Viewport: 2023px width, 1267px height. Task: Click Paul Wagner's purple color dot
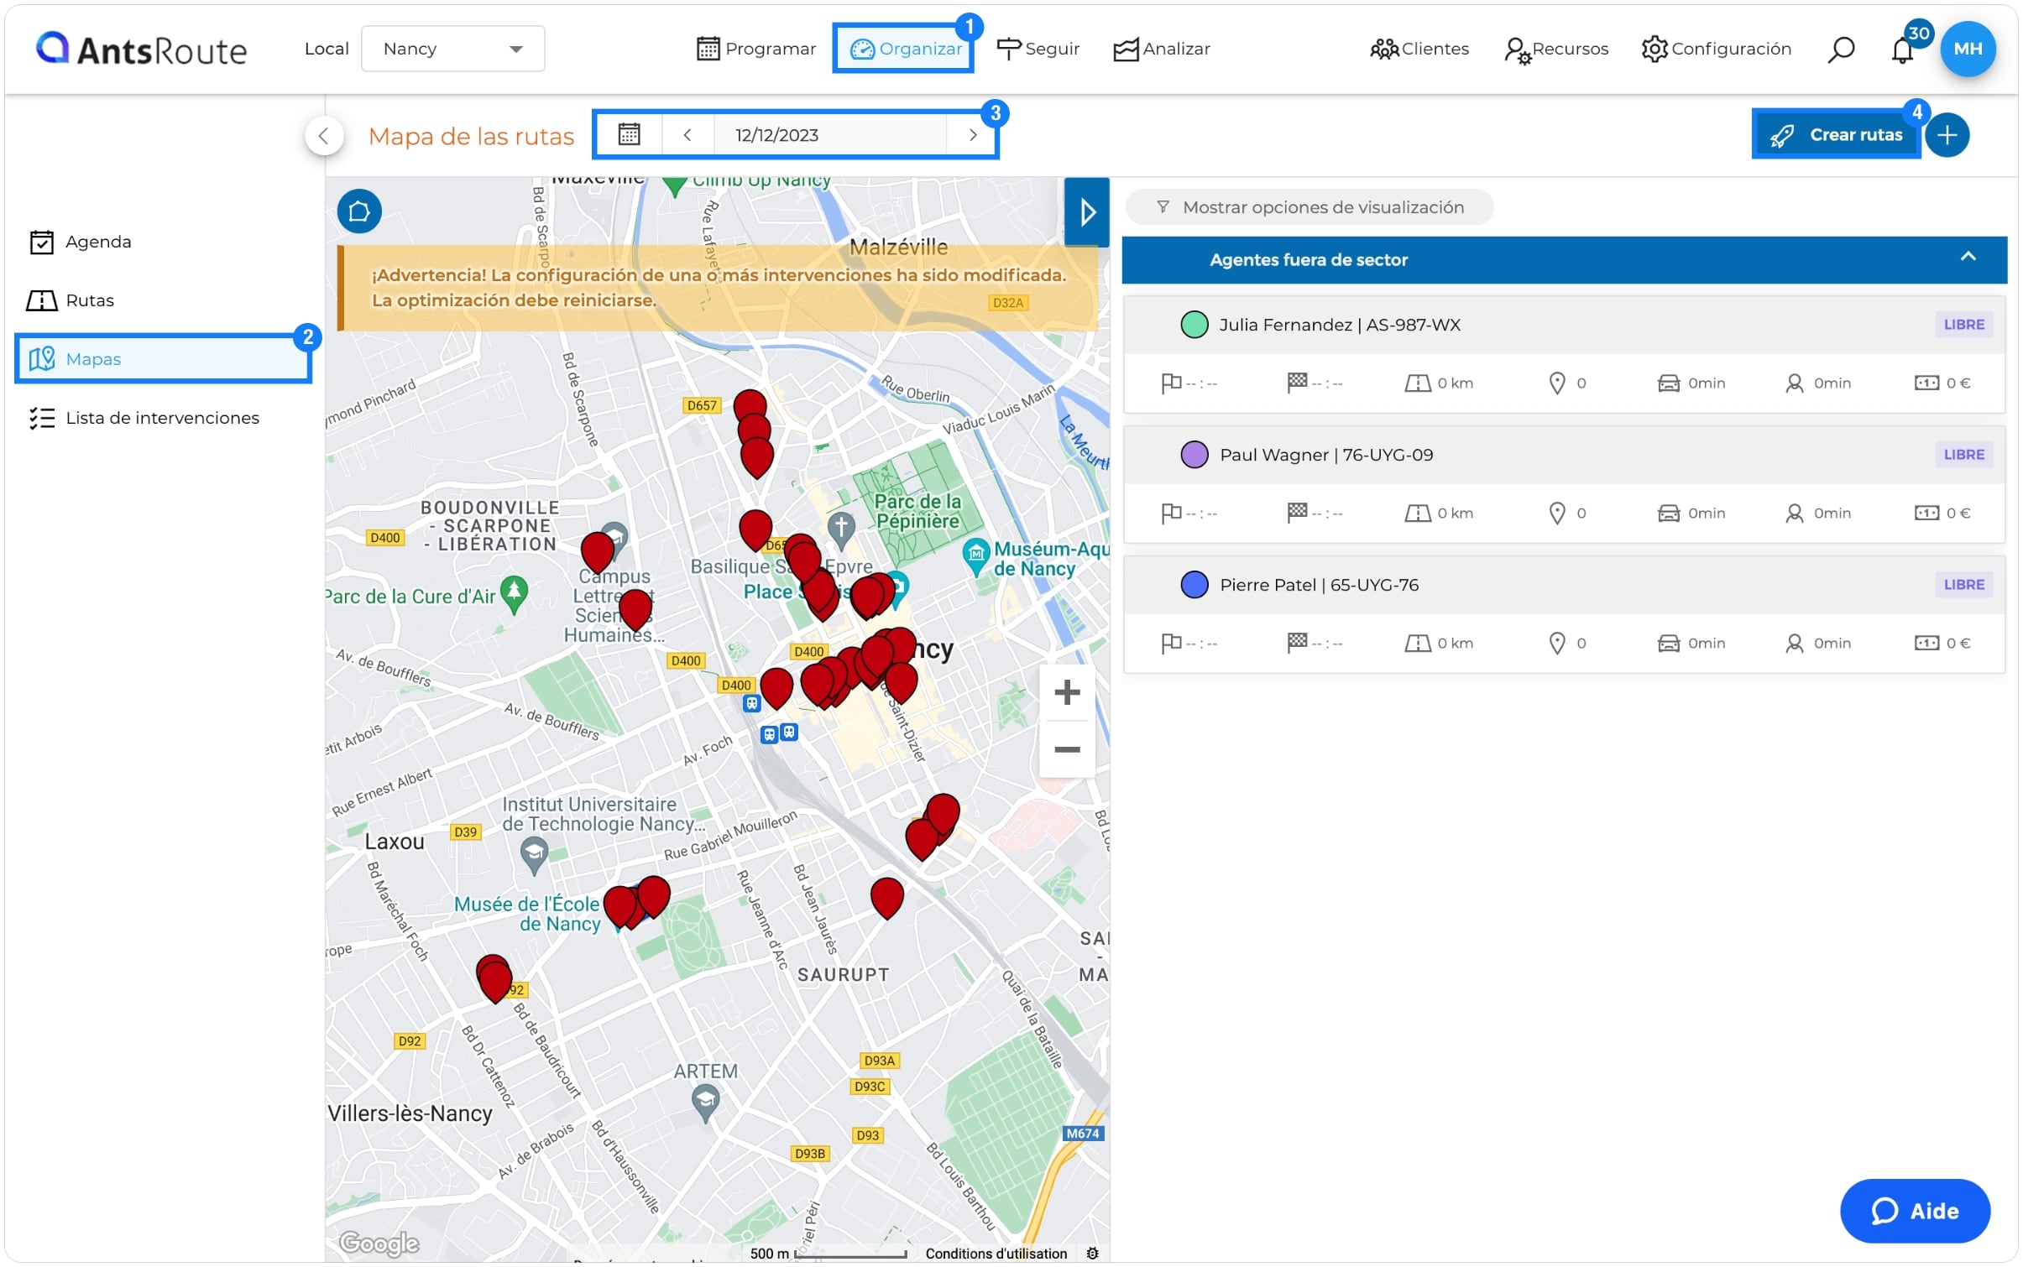(x=1194, y=455)
